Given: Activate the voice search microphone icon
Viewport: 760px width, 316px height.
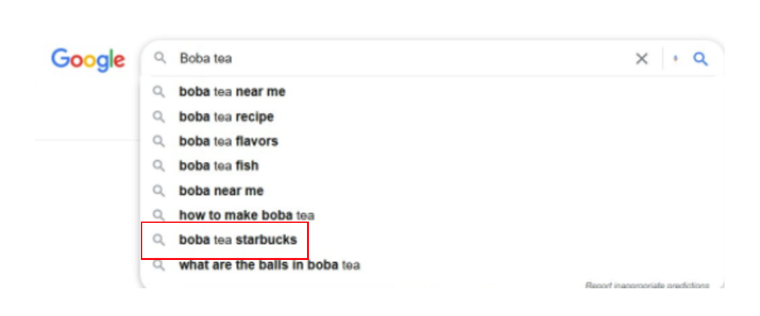Looking at the screenshot, I should 676,59.
